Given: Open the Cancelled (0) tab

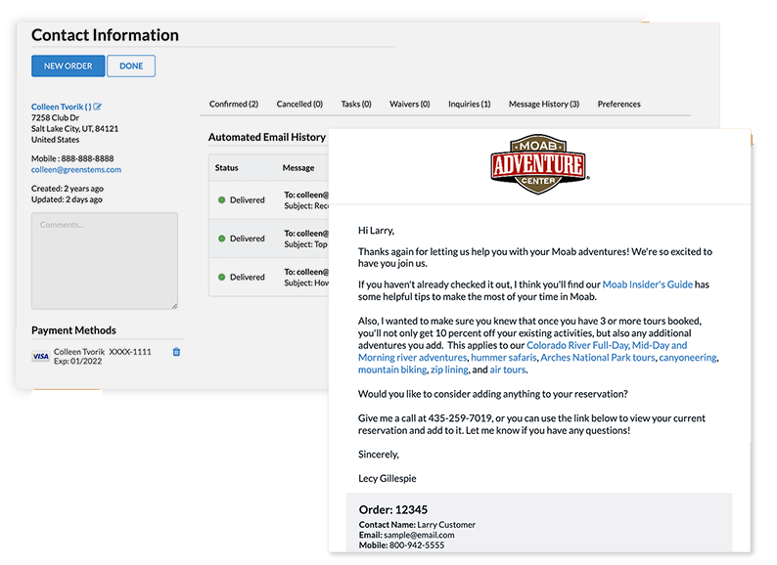Looking at the screenshot, I should 299,104.
